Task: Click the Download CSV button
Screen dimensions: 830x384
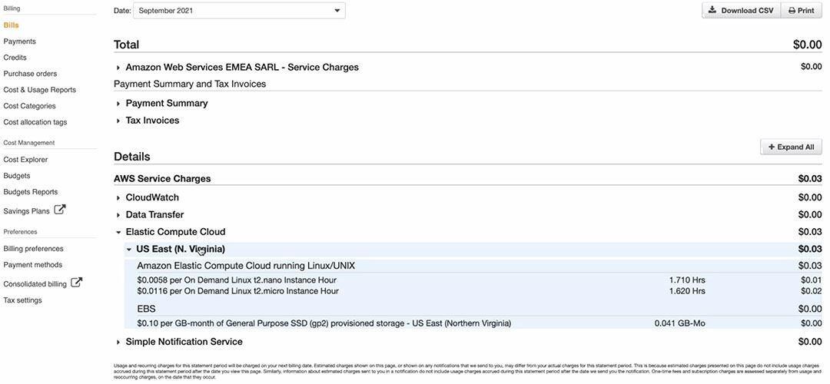Action: [741, 10]
